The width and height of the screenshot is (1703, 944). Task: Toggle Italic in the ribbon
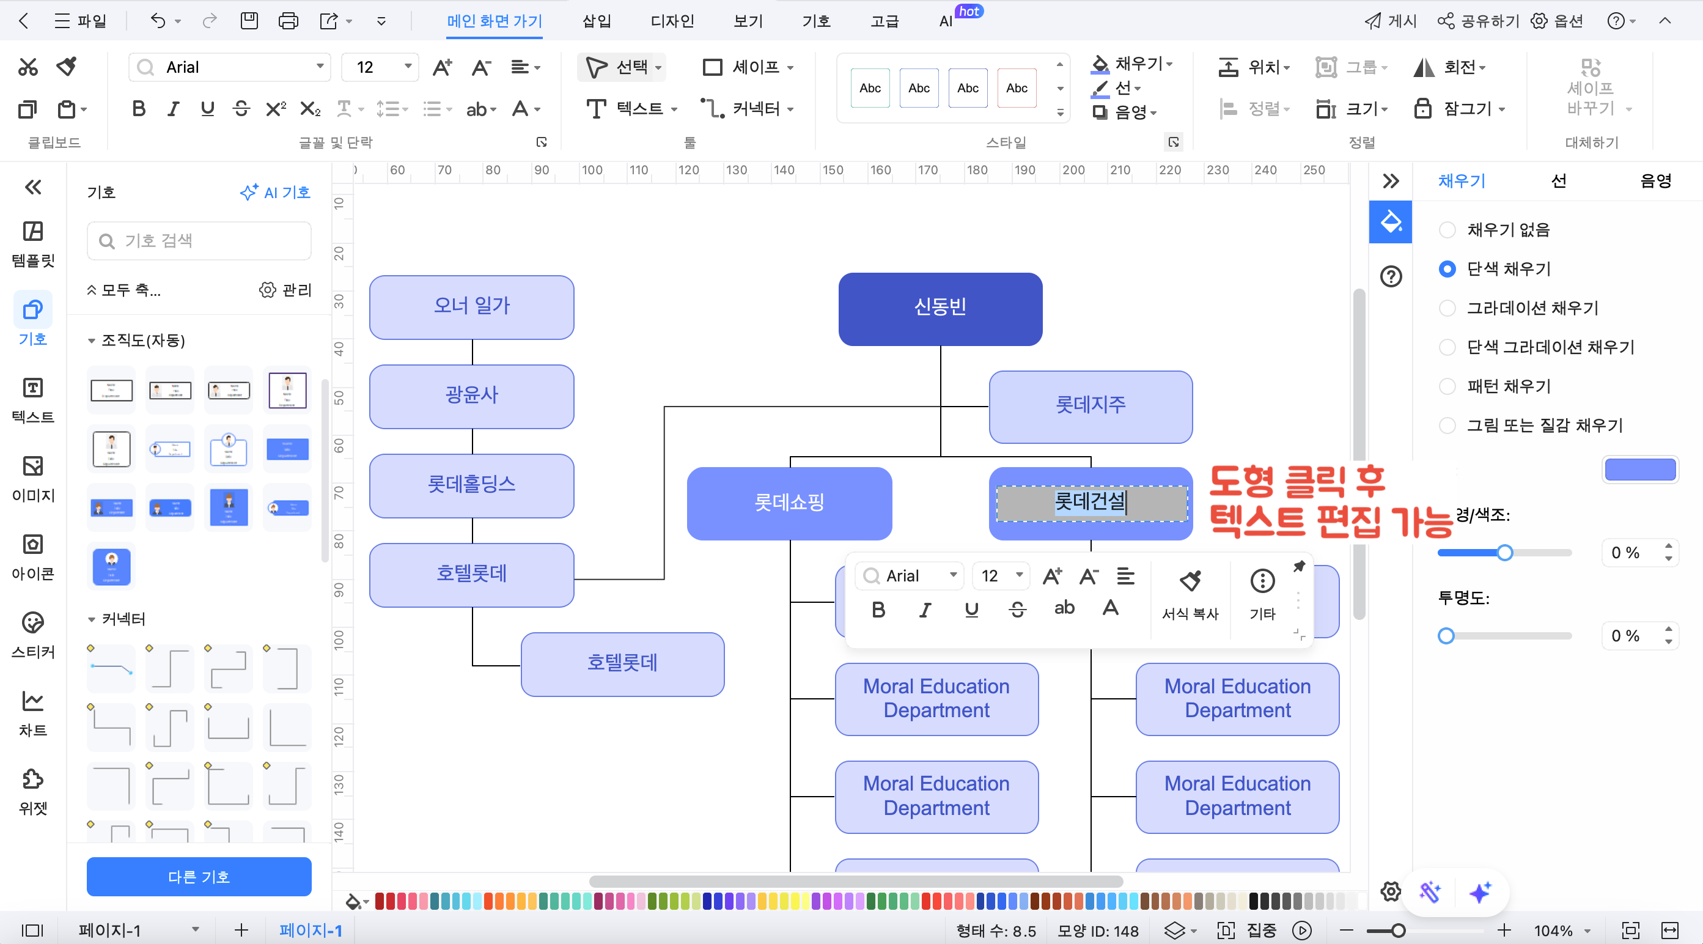pyautogui.click(x=173, y=108)
